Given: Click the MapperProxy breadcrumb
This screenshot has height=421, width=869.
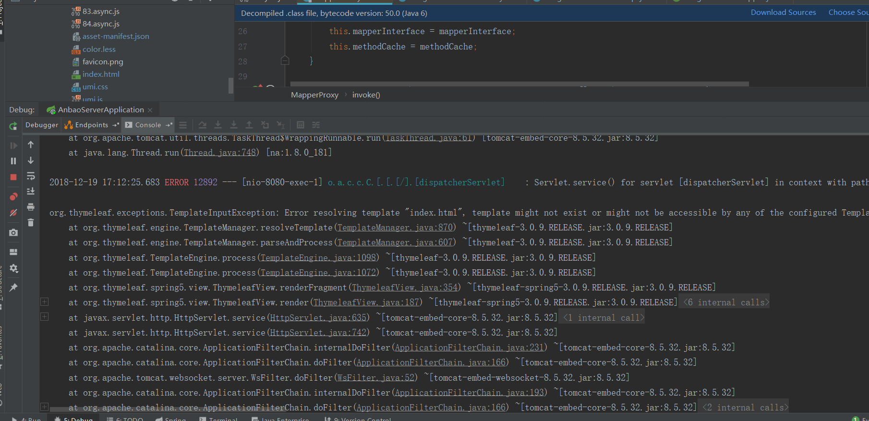Looking at the screenshot, I should tap(314, 95).
